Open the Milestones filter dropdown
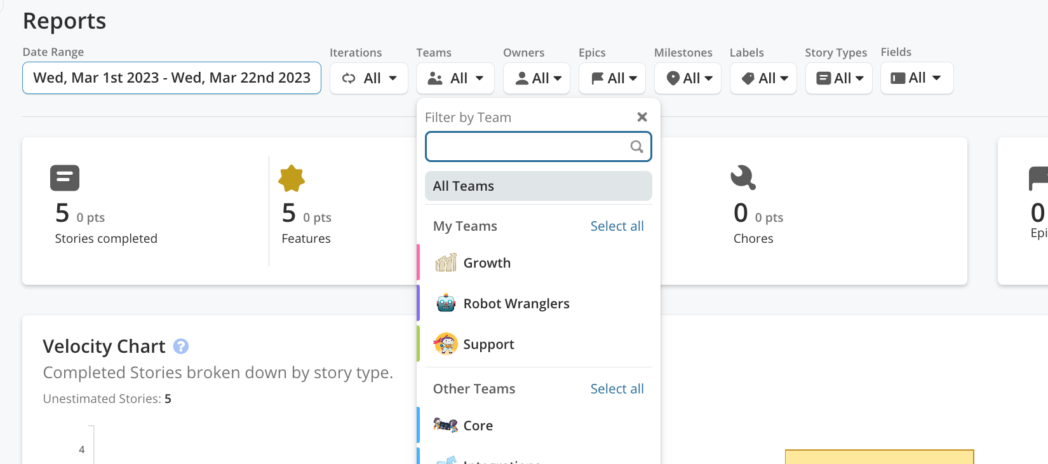 (x=688, y=78)
